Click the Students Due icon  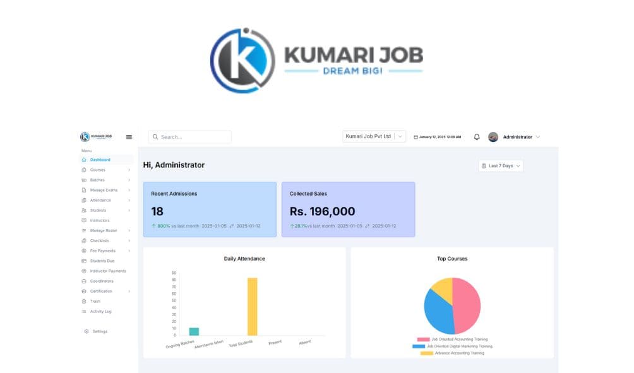(84, 261)
